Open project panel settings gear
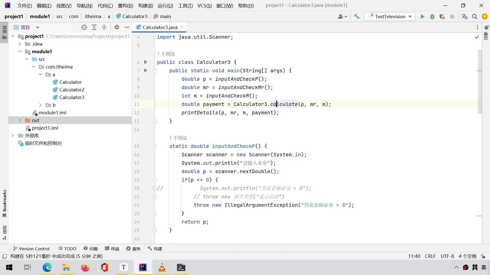The image size is (490, 275). click(x=117, y=27)
